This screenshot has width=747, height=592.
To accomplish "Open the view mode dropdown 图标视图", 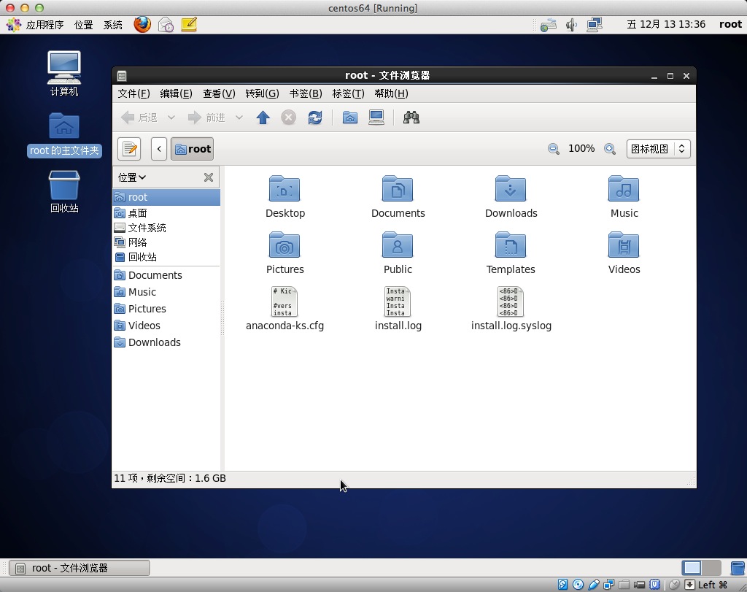I will click(658, 149).
